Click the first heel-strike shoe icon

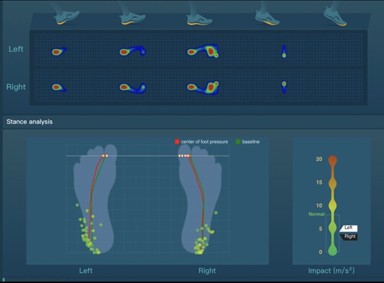(x=66, y=17)
